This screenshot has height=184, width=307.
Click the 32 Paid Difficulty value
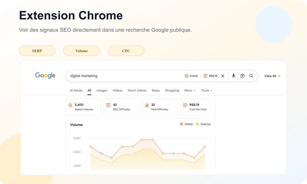pos(153,105)
